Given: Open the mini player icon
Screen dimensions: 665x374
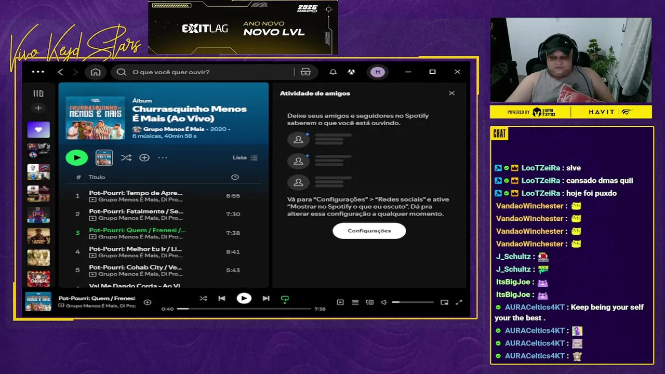Looking at the screenshot, I should (x=444, y=302).
